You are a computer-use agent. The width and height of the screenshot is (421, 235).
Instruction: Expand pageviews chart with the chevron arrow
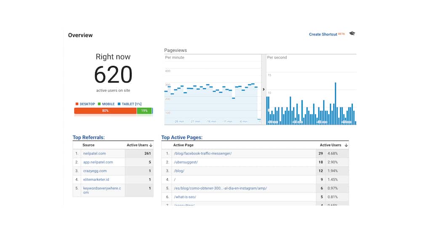tap(264, 89)
